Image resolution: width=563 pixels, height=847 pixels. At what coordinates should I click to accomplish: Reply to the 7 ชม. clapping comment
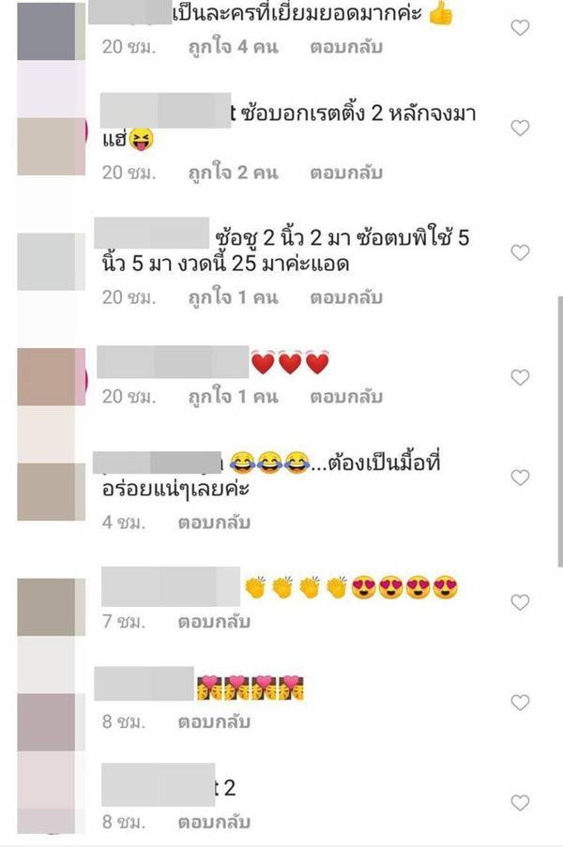coord(214,622)
